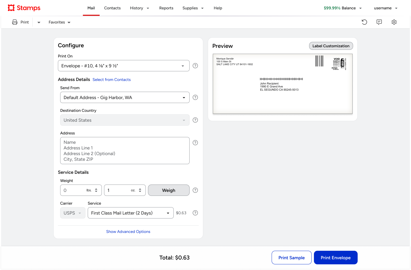Open settings gear icon
411x270 pixels.
[x=394, y=22]
